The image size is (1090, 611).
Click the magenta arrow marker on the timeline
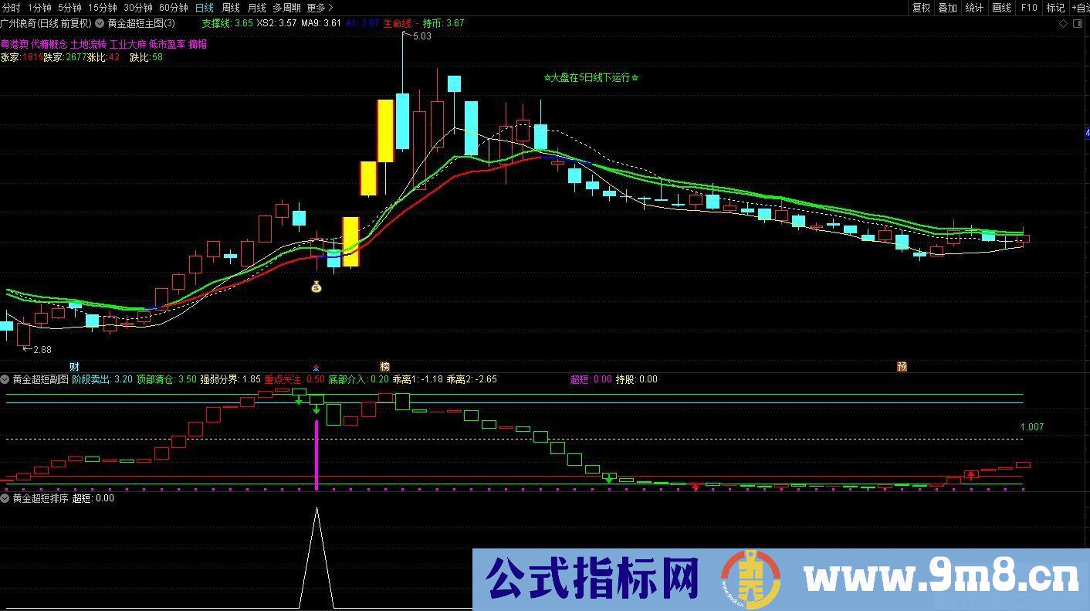click(x=315, y=367)
